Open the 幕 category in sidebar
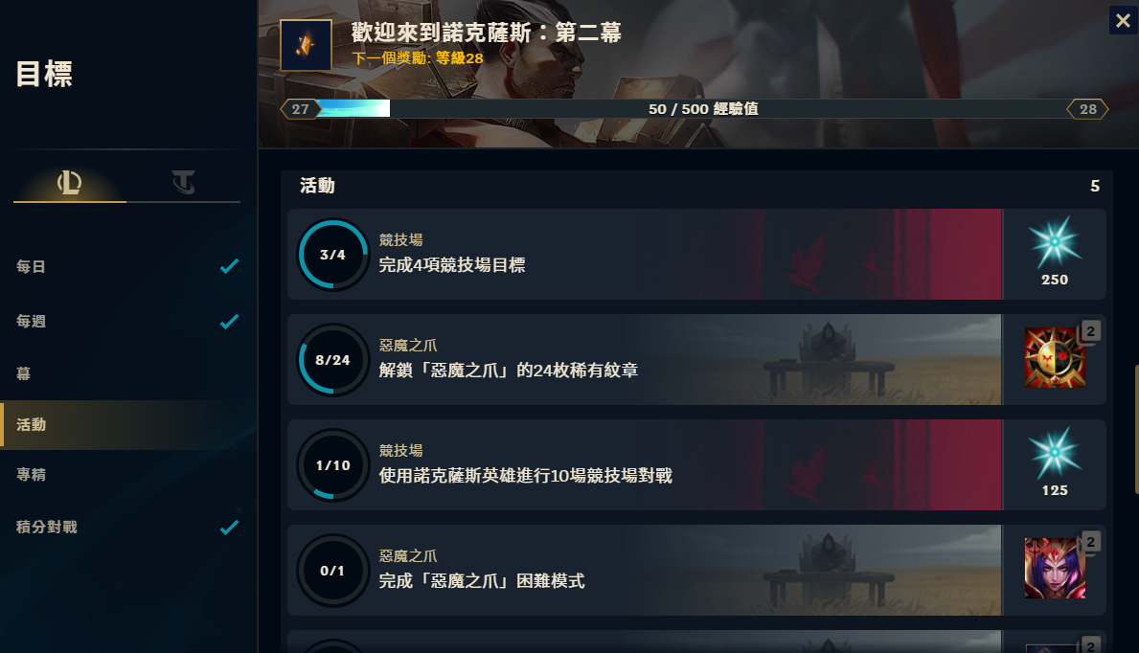 (127, 373)
